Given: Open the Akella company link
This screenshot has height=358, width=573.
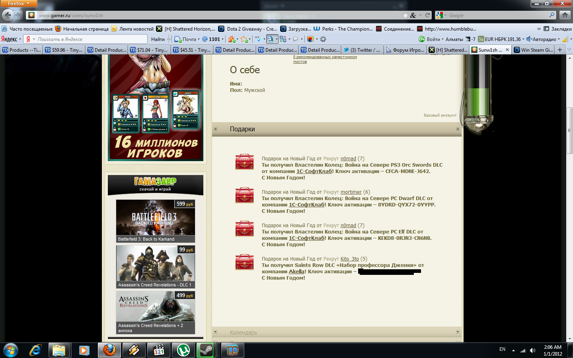Looking at the screenshot, I should [x=297, y=271].
